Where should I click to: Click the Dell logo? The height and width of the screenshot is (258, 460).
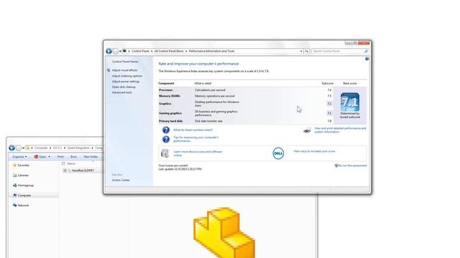click(278, 153)
